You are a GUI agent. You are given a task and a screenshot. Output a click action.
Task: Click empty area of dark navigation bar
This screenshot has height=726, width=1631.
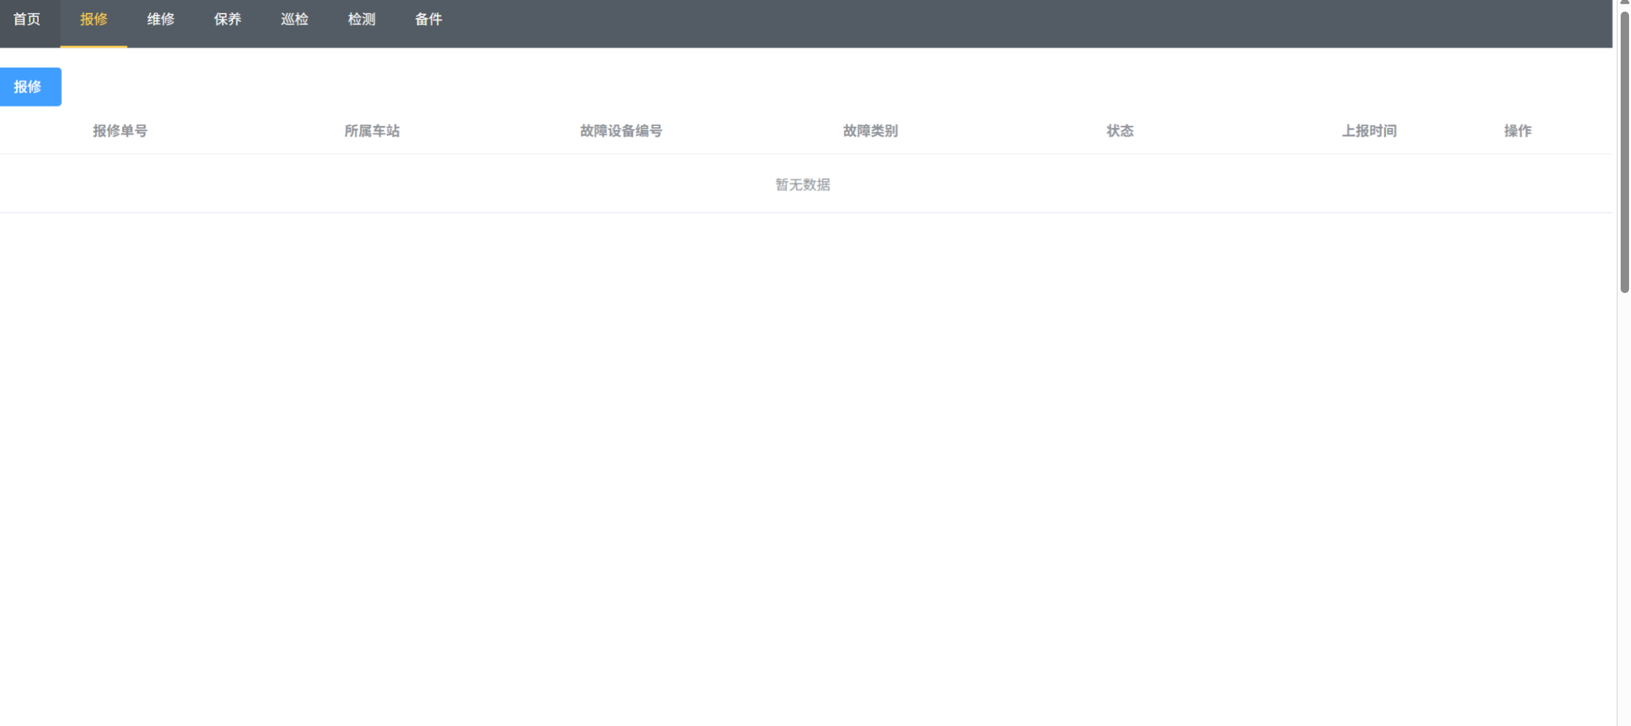coord(968,23)
